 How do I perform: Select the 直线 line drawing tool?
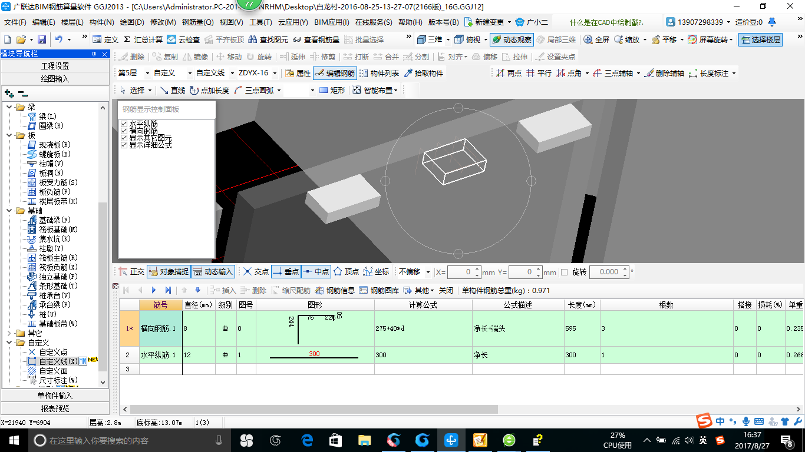pos(173,90)
